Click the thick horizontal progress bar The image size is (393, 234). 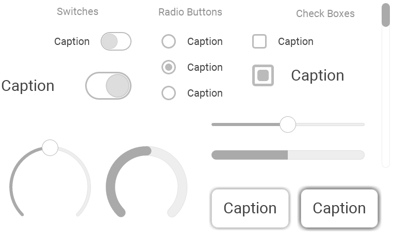coord(288,155)
